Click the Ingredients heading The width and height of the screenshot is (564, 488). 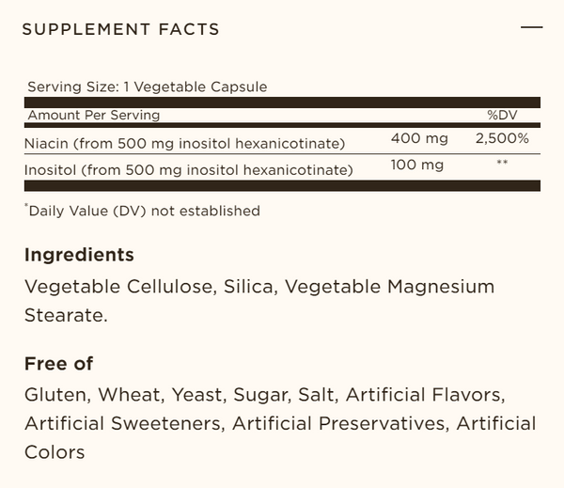click(79, 255)
